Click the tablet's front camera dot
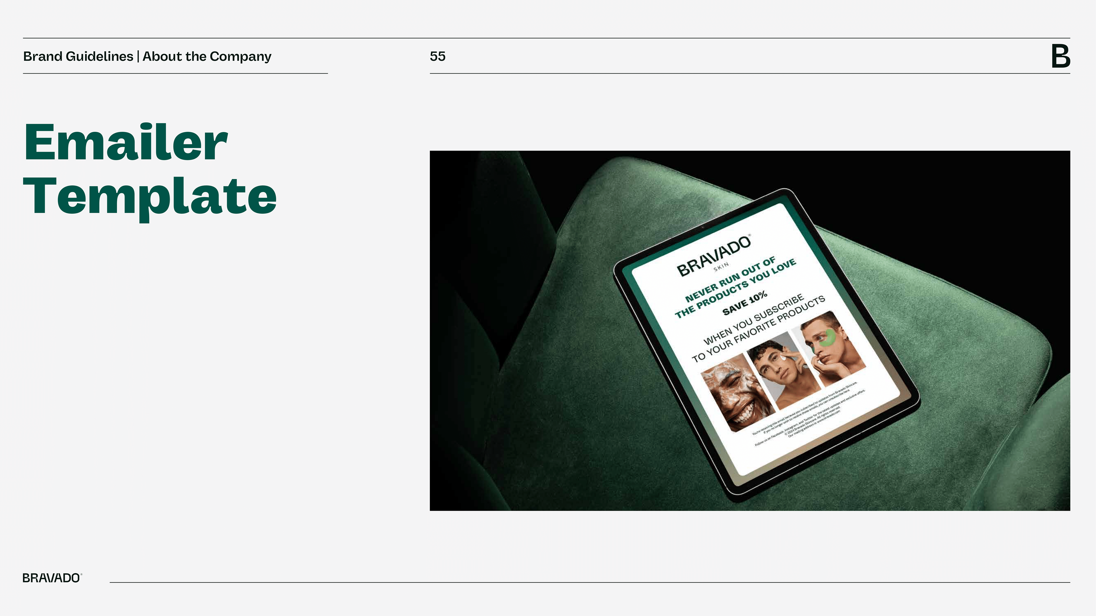The height and width of the screenshot is (616, 1096). tap(702, 228)
